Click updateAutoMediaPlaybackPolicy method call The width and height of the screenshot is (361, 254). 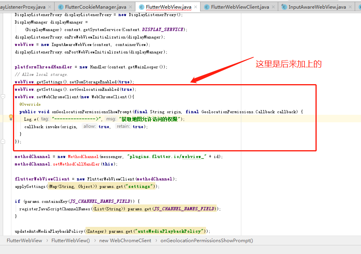[49, 231]
